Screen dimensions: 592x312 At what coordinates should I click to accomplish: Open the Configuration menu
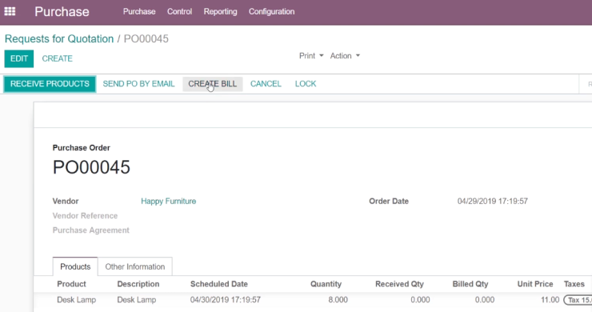(x=271, y=12)
